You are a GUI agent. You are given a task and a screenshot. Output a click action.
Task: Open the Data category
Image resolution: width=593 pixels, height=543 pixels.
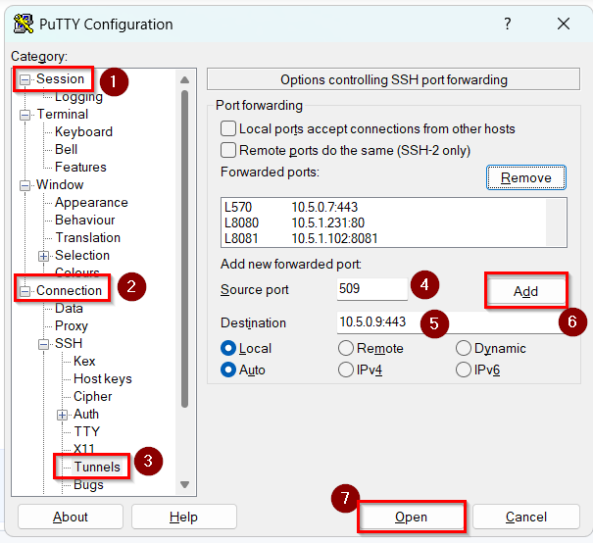tap(69, 308)
